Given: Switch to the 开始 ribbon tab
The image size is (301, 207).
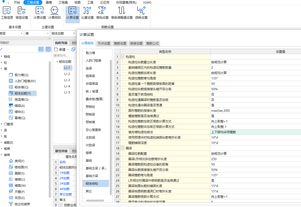Looking at the screenshot, I should [x=17, y=3].
